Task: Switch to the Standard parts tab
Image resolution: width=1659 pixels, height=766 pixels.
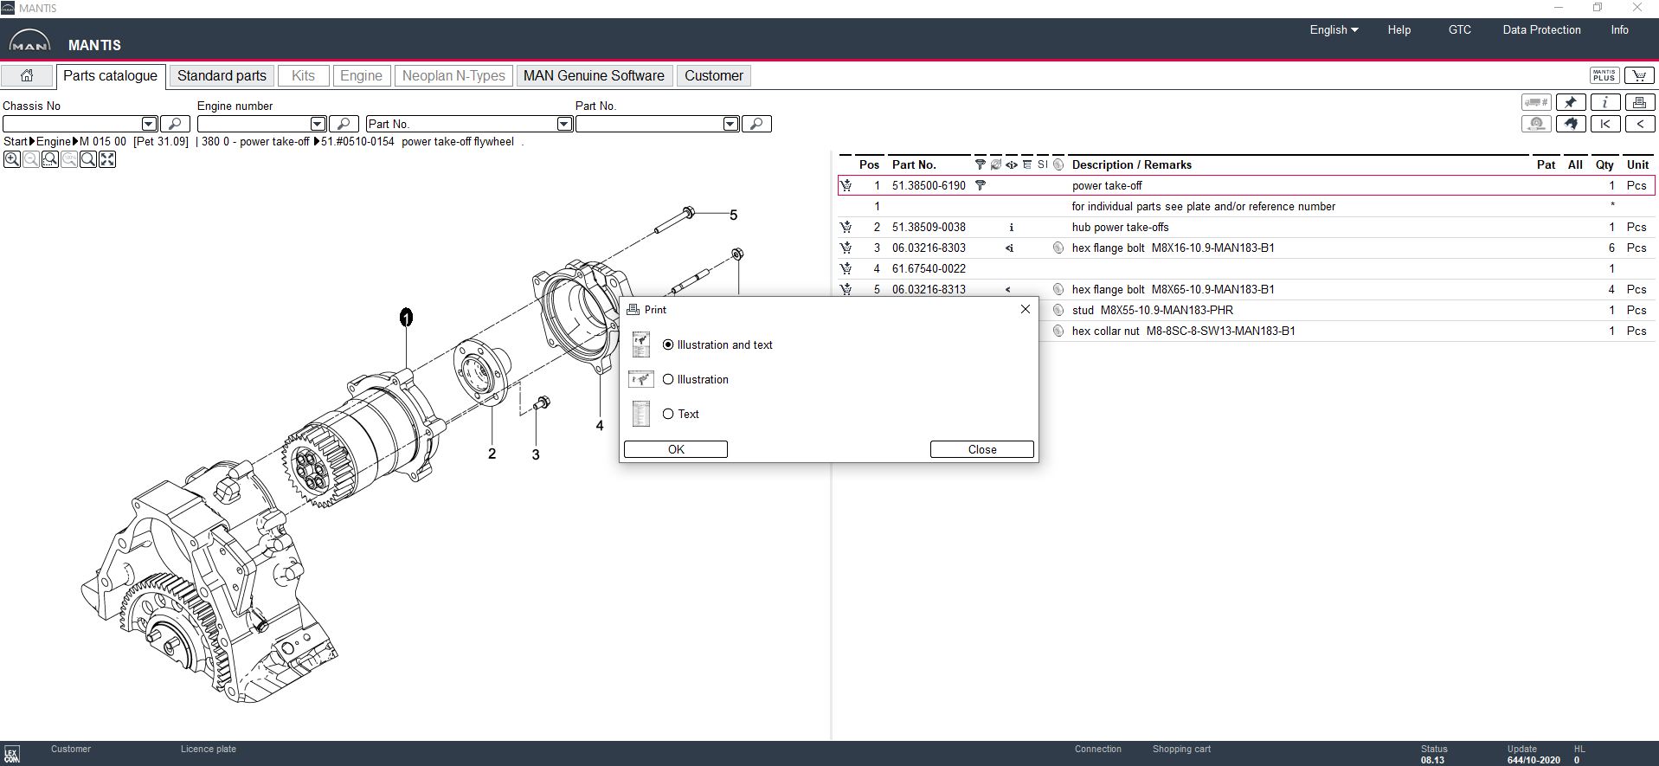Action: click(222, 75)
